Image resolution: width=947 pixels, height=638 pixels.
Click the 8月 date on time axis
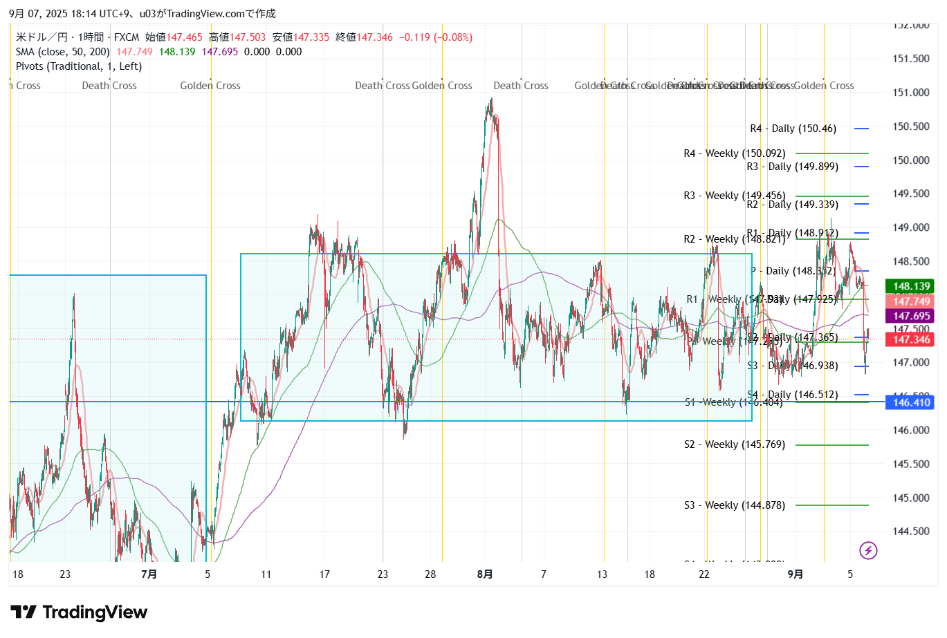click(x=485, y=574)
